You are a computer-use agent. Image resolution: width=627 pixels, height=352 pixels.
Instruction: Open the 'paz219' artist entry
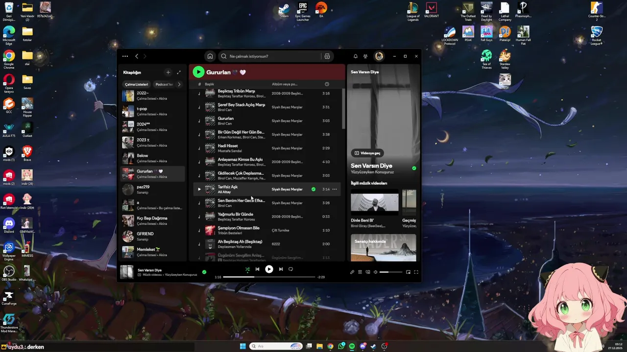(x=153, y=189)
